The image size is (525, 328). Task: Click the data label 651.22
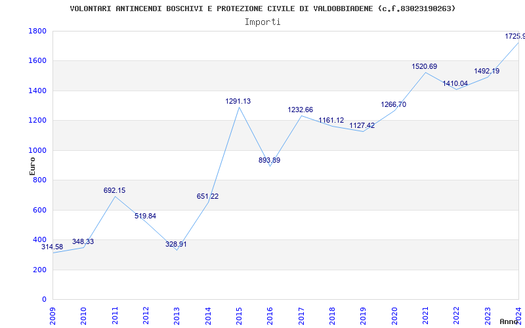click(x=207, y=196)
